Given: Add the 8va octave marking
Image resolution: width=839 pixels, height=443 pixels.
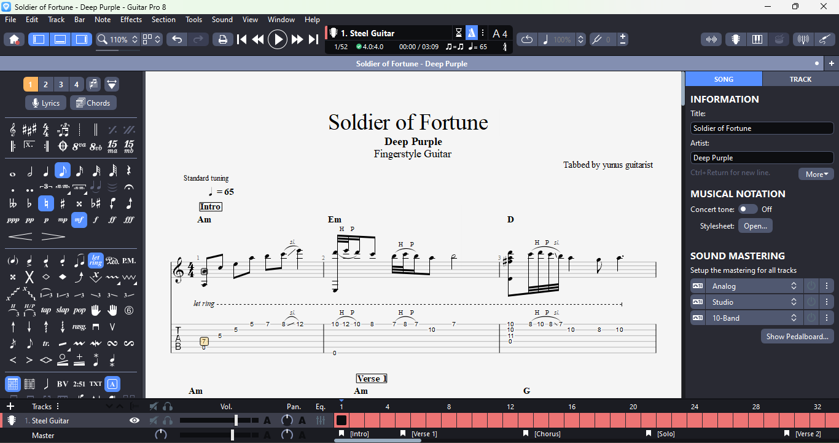Looking at the screenshot, I should pyautogui.click(x=79, y=146).
